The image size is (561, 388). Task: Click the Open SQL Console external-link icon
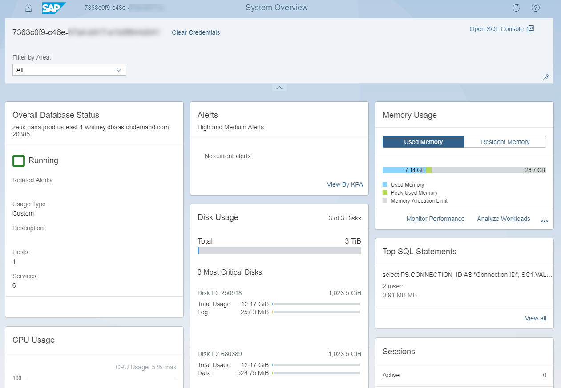pyautogui.click(x=530, y=29)
